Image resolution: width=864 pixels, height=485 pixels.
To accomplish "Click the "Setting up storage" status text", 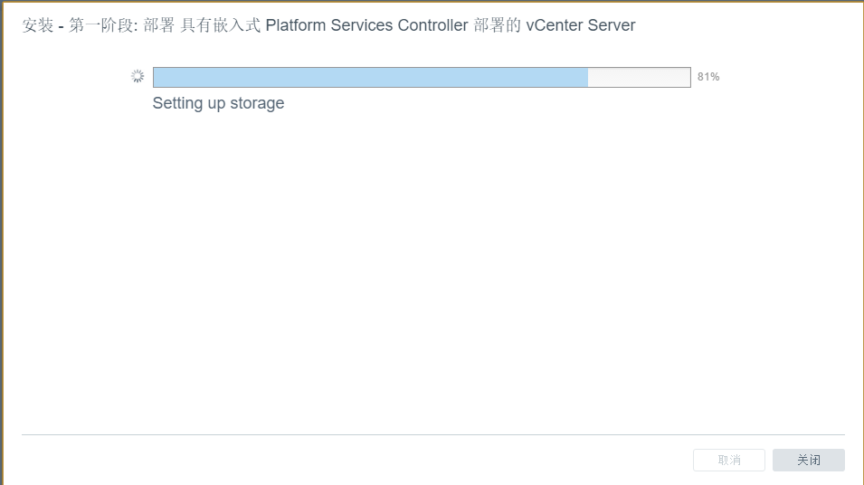I will pyautogui.click(x=218, y=103).
